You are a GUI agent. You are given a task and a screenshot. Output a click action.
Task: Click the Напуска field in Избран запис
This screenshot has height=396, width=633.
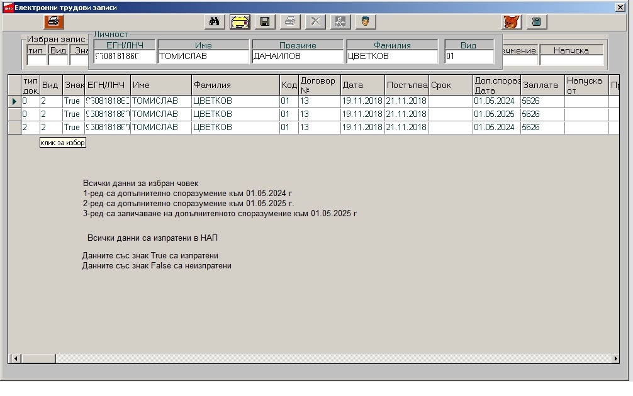pos(571,60)
